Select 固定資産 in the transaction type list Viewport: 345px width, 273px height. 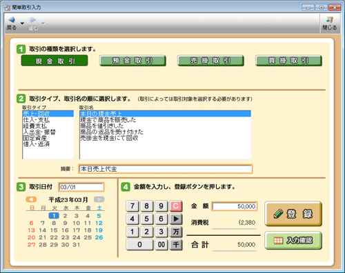coord(48,138)
